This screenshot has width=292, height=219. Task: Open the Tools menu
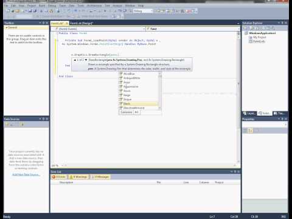coord(81,5)
